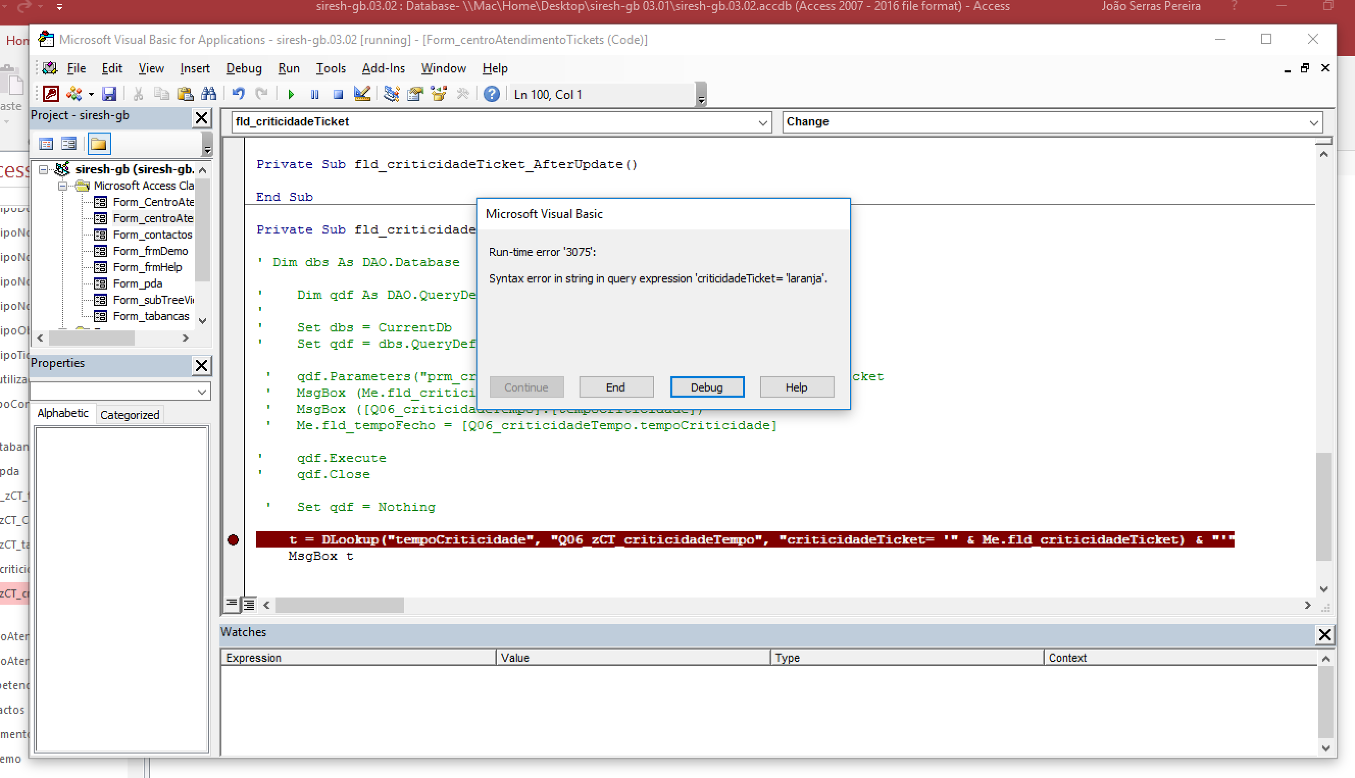Open the View menu
The image size is (1355, 778).
tap(150, 68)
